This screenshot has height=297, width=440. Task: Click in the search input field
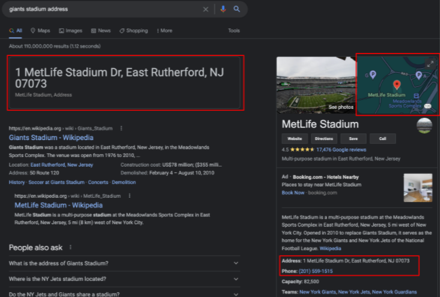tap(102, 9)
